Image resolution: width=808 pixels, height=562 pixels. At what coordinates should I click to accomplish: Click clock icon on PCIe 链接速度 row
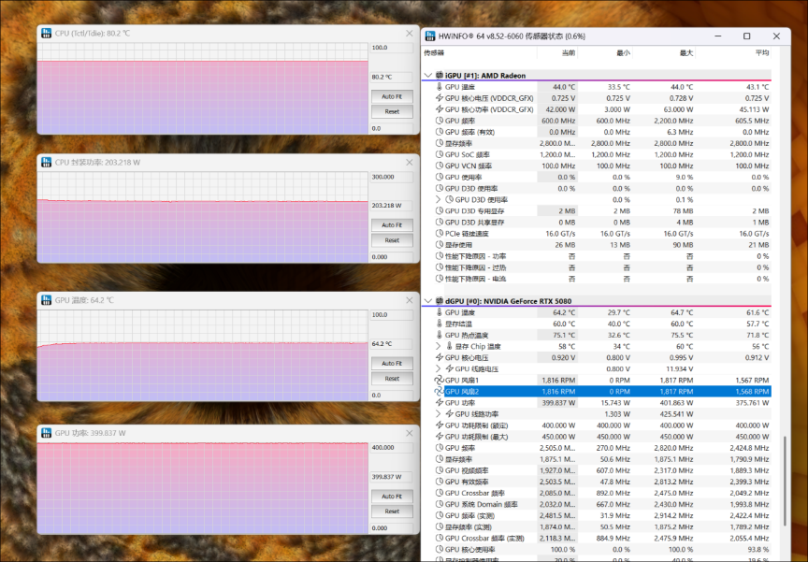click(x=440, y=234)
